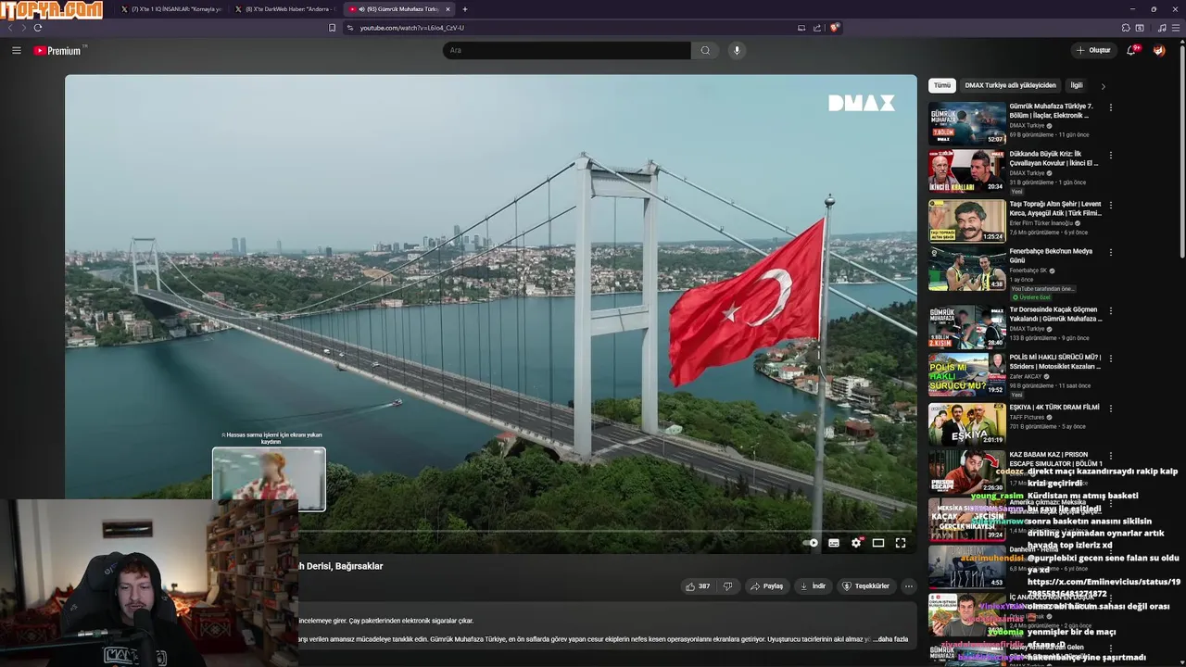1186x667 pixels.
Task: Open options for Dükkanda Büyük Kriz video
Action: point(1111,155)
